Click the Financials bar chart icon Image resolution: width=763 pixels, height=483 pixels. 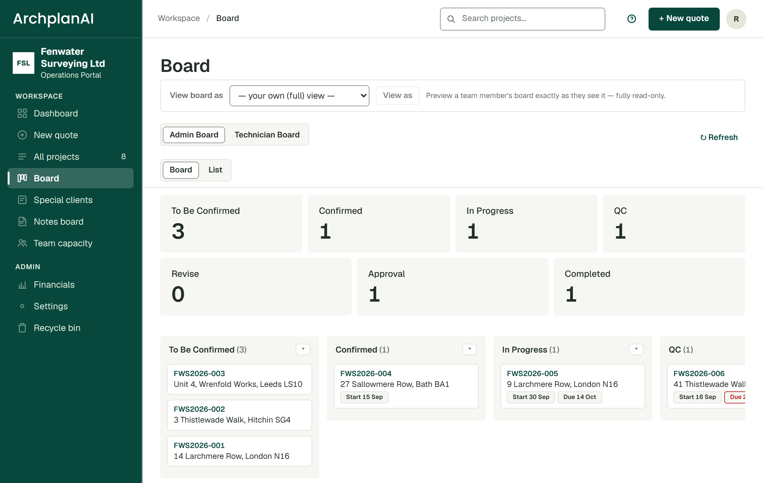tap(22, 284)
